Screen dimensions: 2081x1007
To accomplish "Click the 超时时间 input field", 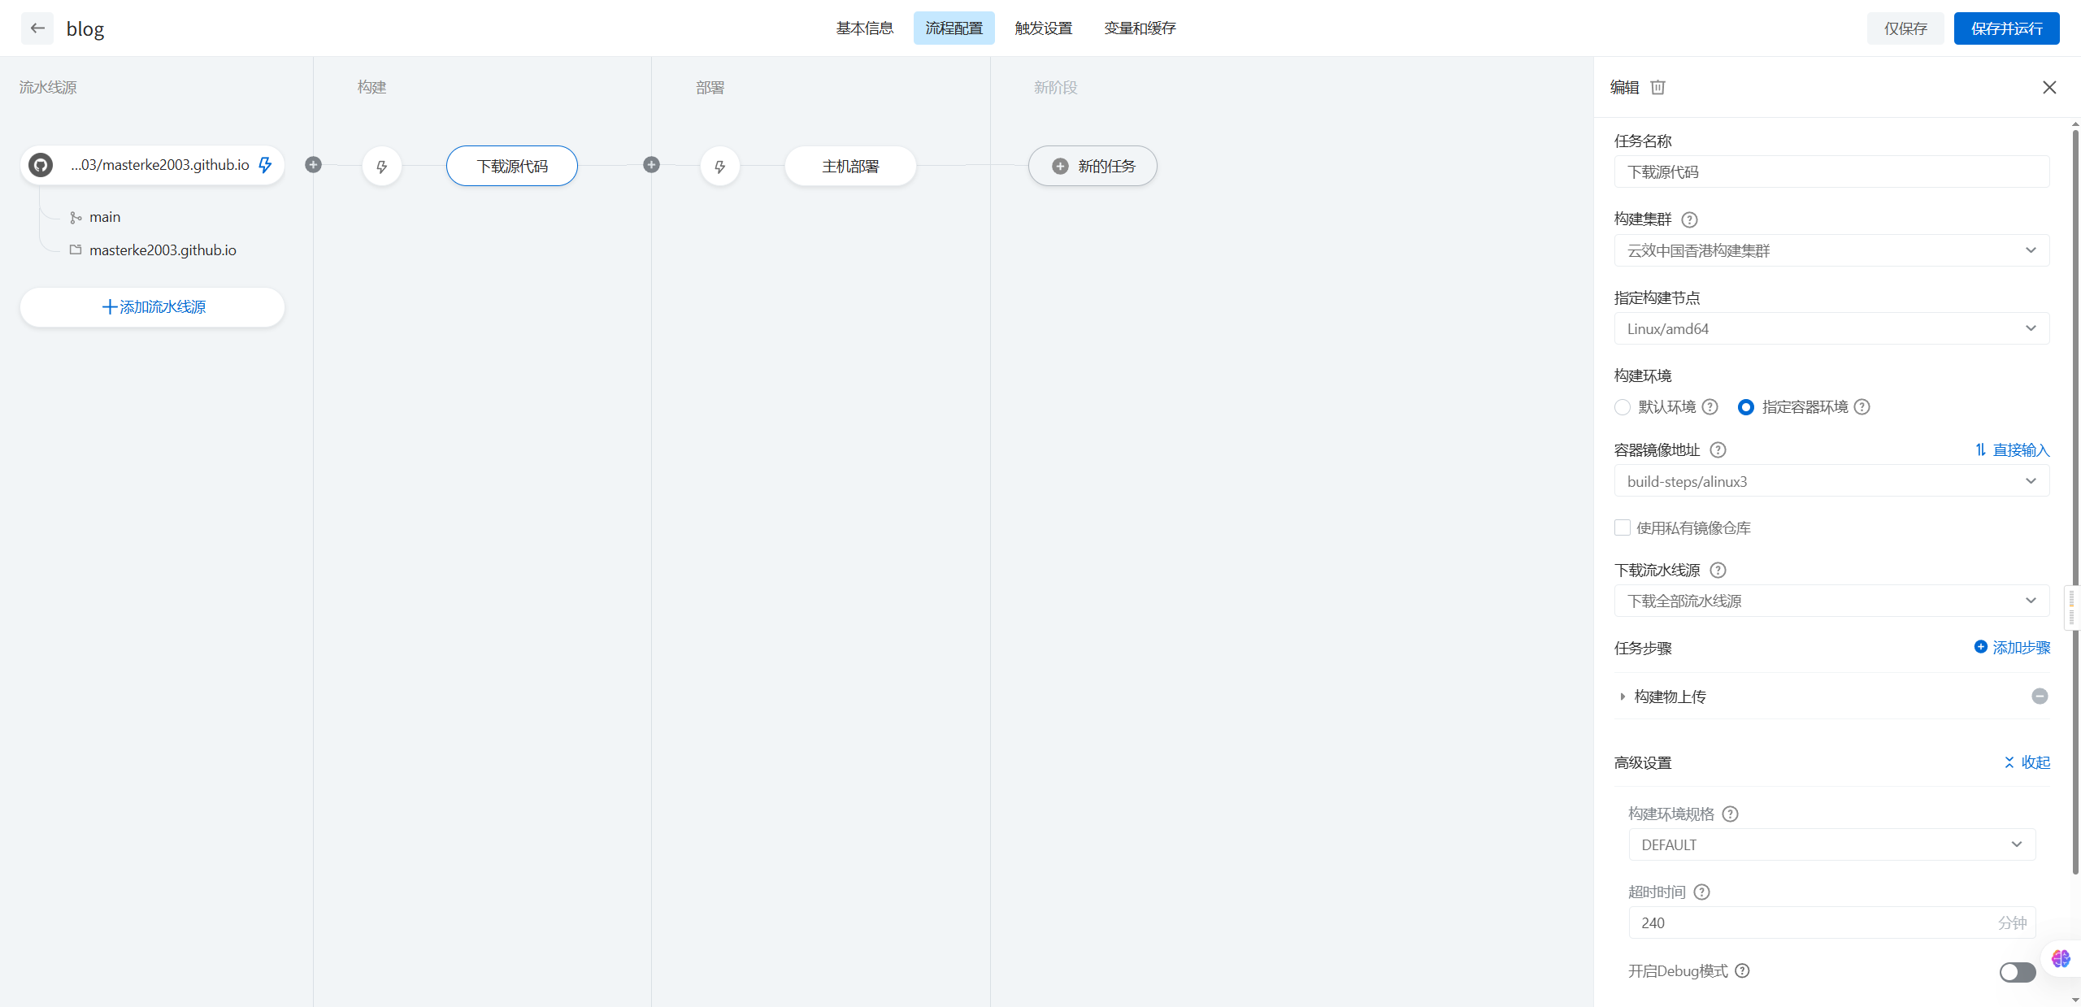I will (1813, 922).
